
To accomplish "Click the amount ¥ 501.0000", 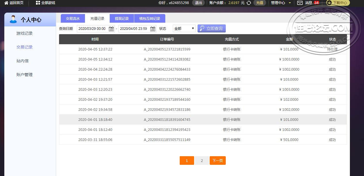I will pos(289,140).
